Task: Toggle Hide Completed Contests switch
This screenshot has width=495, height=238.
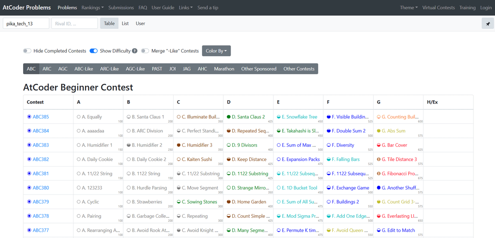Action: tap(27, 51)
